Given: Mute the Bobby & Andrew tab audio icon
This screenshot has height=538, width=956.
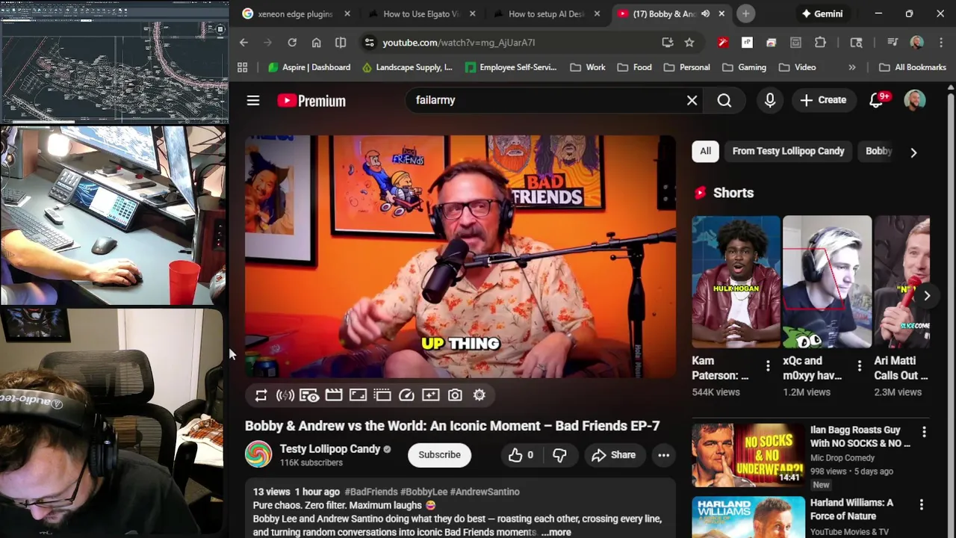Looking at the screenshot, I should [705, 13].
